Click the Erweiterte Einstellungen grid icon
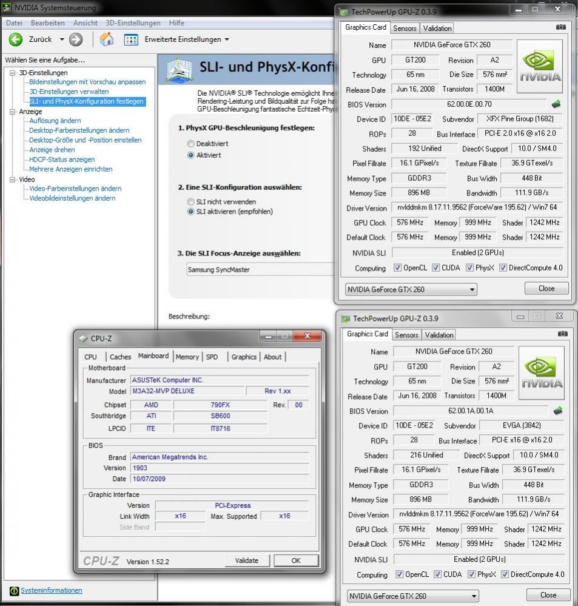This screenshot has width=578, height=606. [x=131, y=39]
